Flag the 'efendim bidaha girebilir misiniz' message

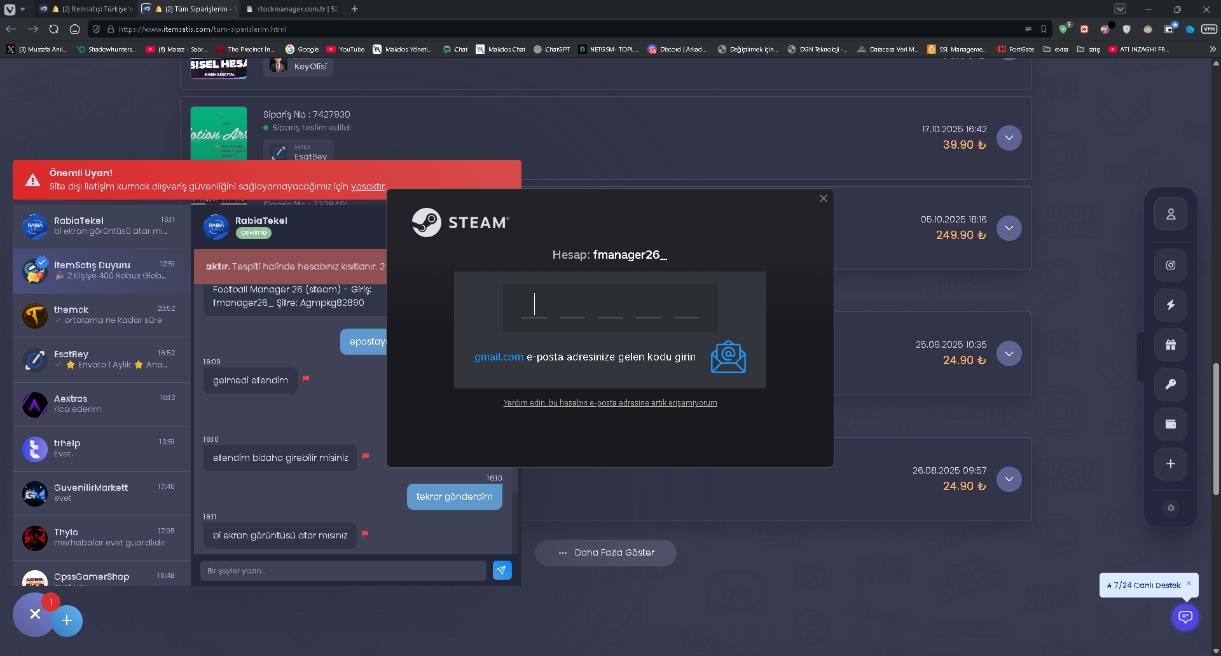click(366, 456)
